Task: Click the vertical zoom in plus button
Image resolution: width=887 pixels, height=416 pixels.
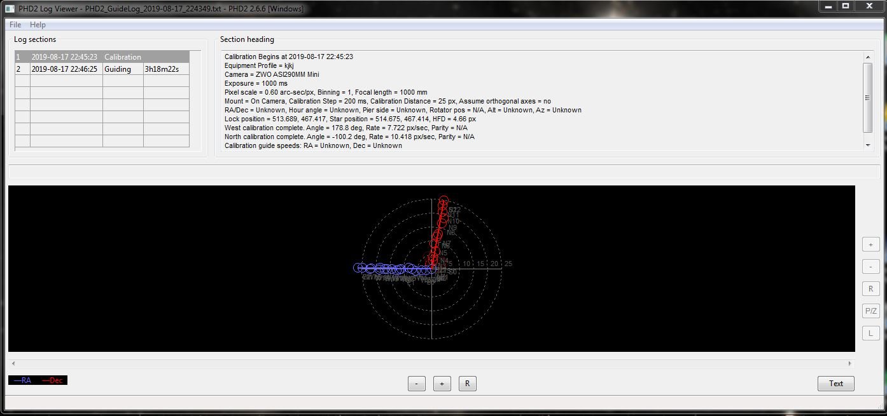Action: [871, 245]
